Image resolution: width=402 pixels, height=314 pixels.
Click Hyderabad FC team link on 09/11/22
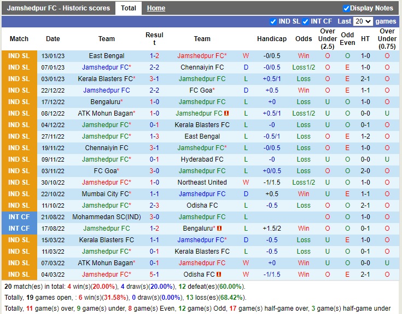click(x=202, y=159)
